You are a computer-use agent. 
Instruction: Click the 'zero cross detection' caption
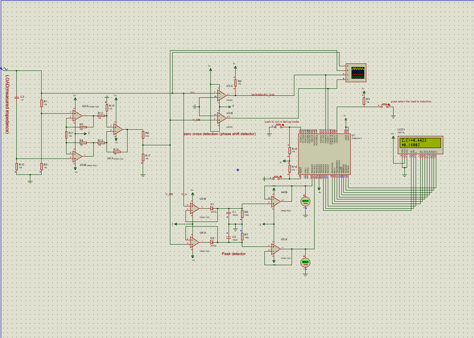(x=220, y=134)
